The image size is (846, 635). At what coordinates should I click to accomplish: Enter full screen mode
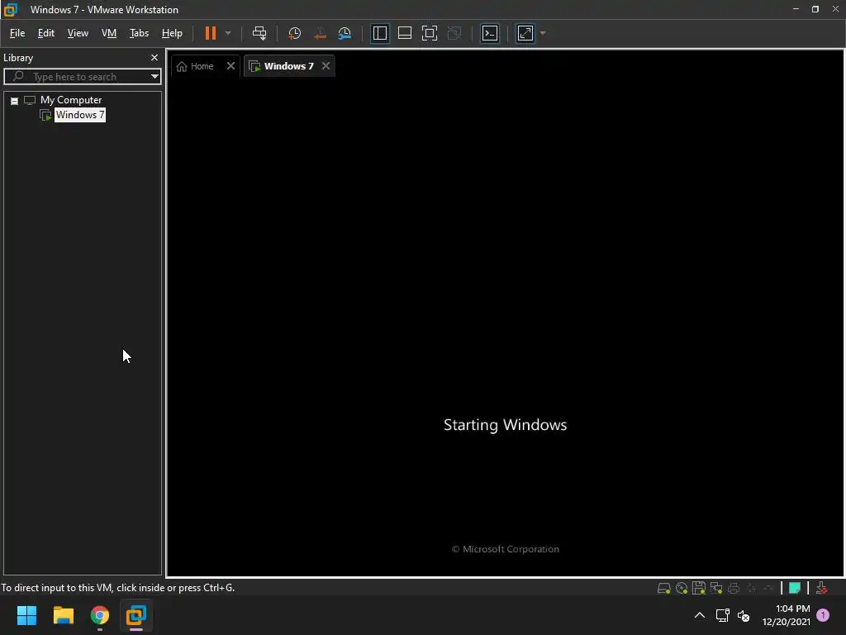point(430,33)
